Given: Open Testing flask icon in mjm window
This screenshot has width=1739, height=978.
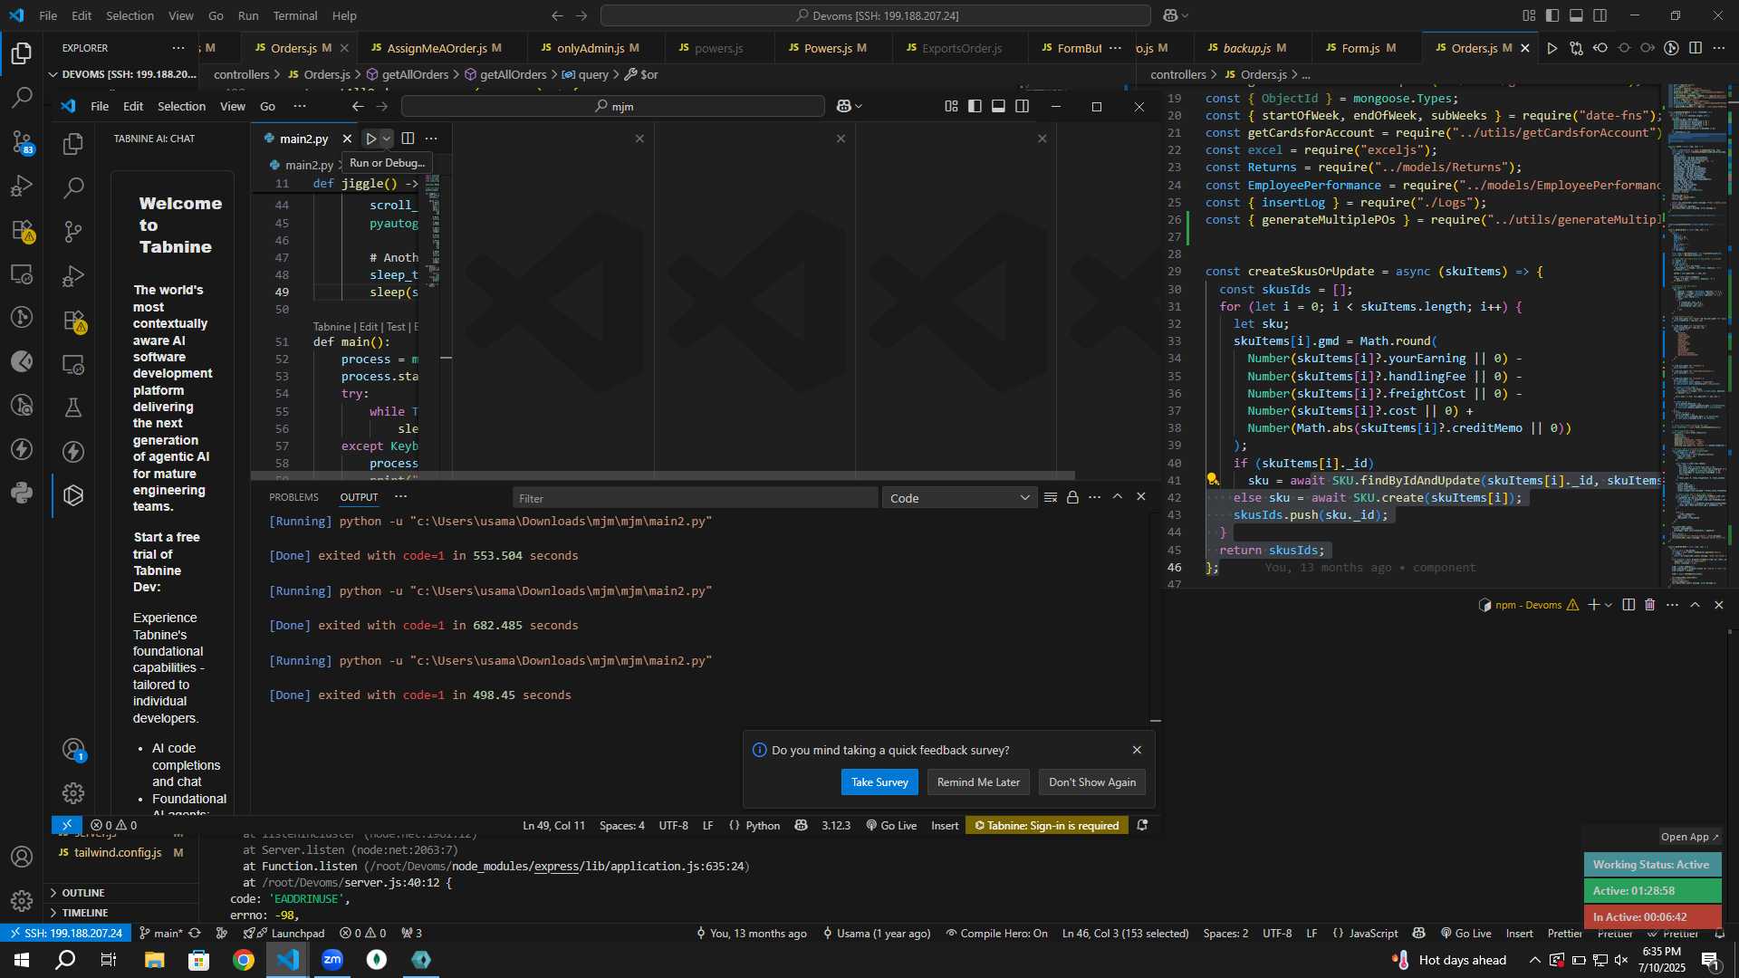Looking at the screenshot, I should [73, 407].
